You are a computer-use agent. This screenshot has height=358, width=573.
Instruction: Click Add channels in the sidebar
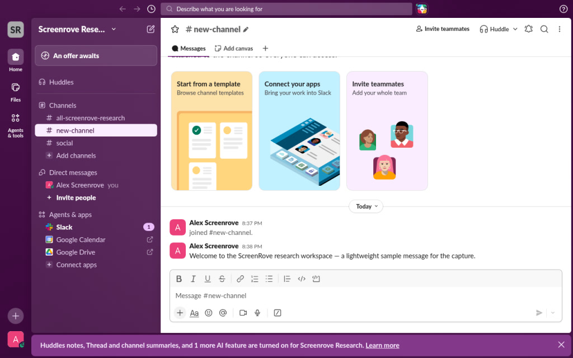pos(96,156)
